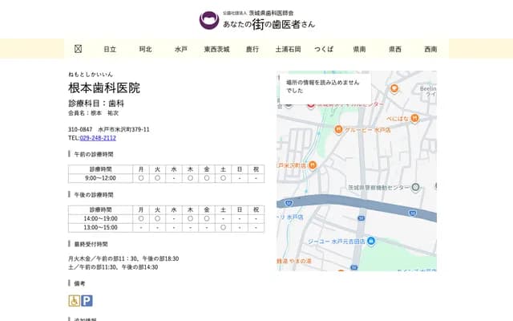This screenshot has width=513, height=321.
Task: Click the map error message 場所の情報を読み込めませんでした
Action: 323,87
